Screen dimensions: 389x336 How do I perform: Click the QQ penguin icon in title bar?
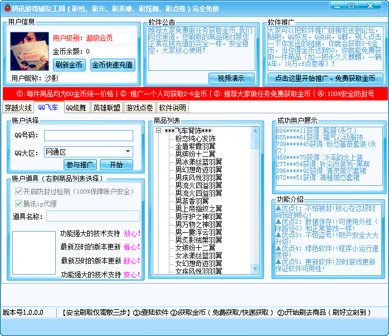(x=8, y=8)
